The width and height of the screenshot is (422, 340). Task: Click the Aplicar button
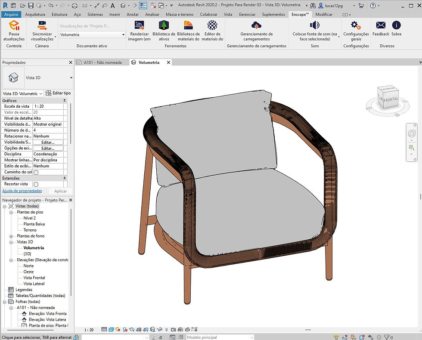pyautogui.click(x=61, y=191)
